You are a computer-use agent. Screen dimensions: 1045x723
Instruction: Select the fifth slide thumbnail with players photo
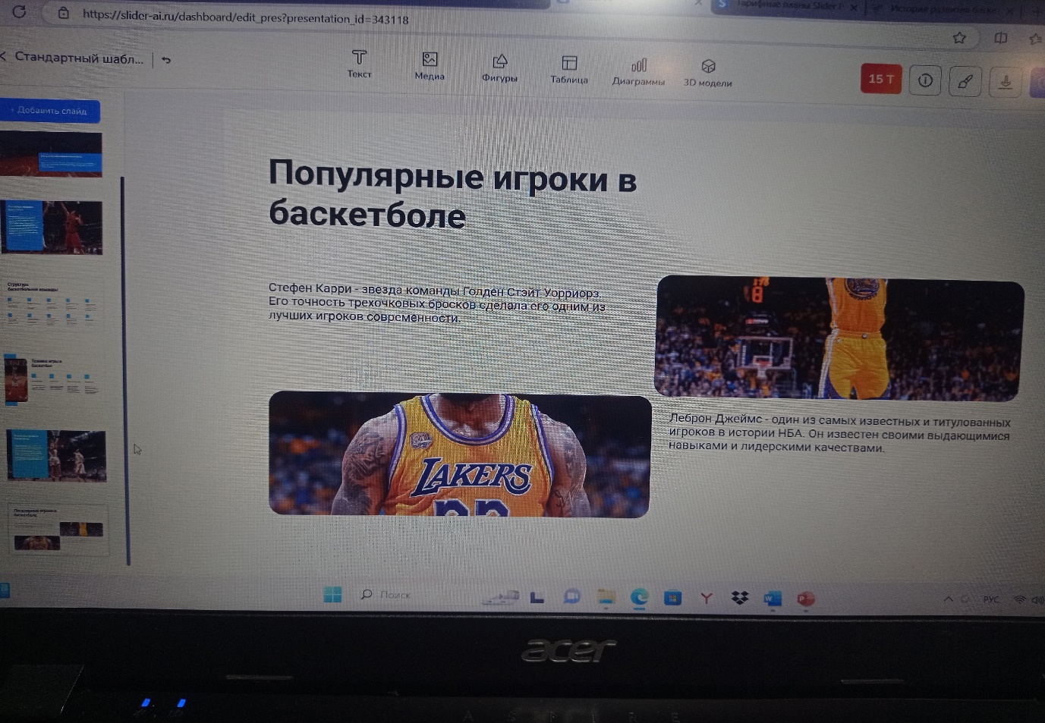click(x=56, y=455)
